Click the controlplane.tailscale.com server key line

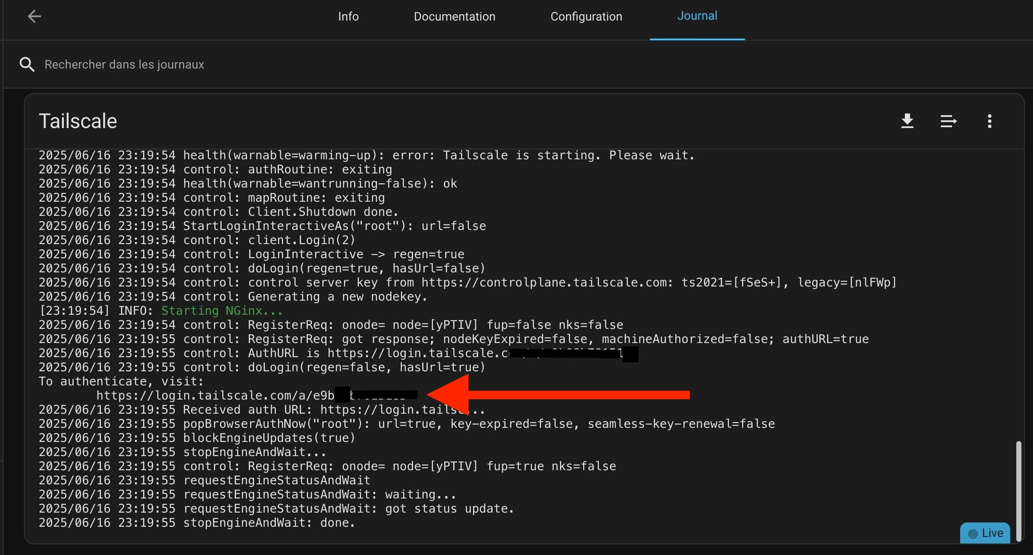[x=468, y=282]
